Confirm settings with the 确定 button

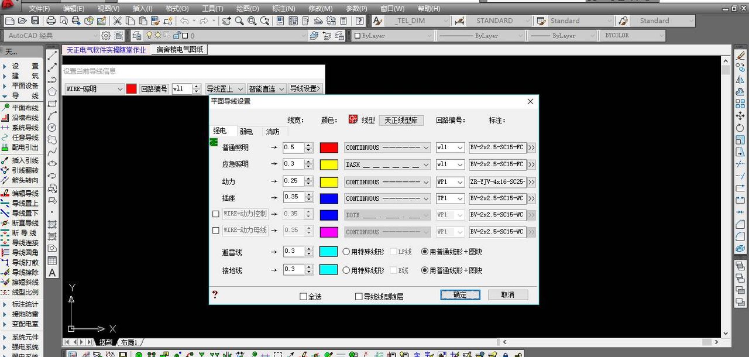(x=460, y=294)
